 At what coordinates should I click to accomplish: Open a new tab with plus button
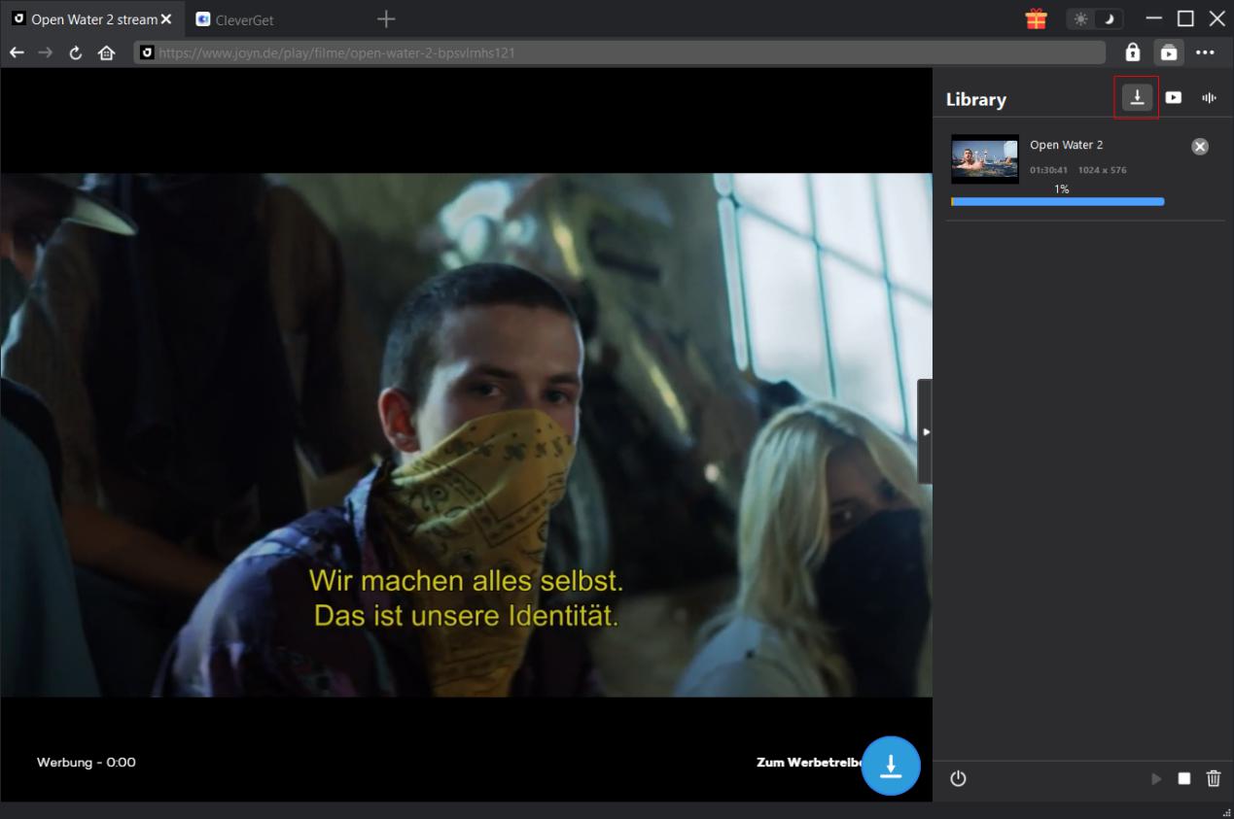click(x=386, y=19)
